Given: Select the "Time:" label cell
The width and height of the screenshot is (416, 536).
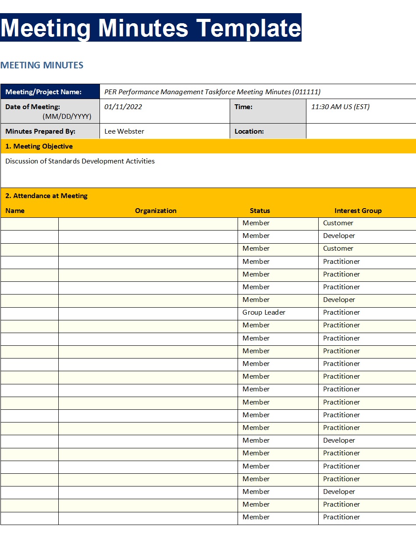Looking at the screenshot, I should tap(268, 111).
